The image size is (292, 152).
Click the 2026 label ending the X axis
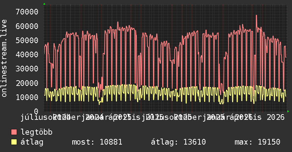(x=276, y=117)
